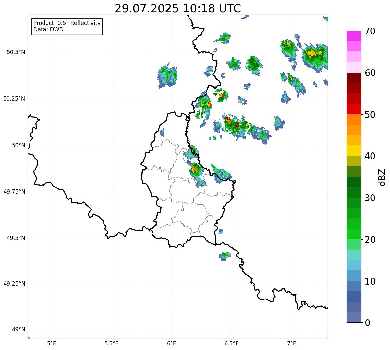Click the title '29.07.2025 10:18 UTC'
Screen dimensions: 390x350
click(x=178, y=8)
